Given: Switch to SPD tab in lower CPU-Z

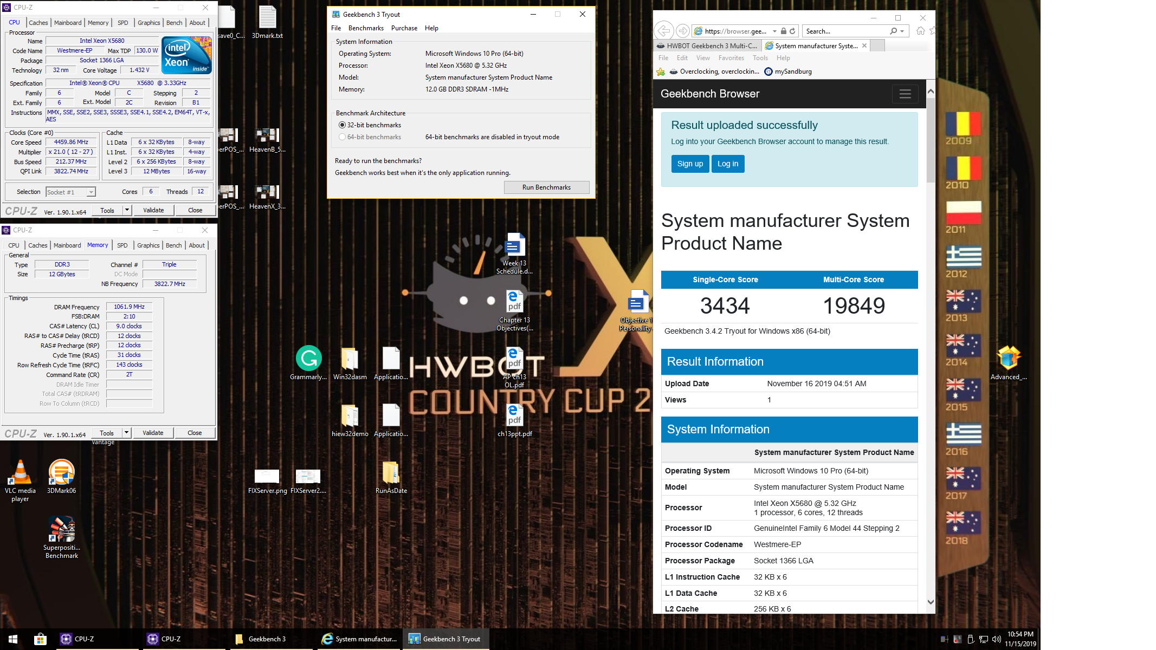Looking at the screenshot, I should 122,245.
